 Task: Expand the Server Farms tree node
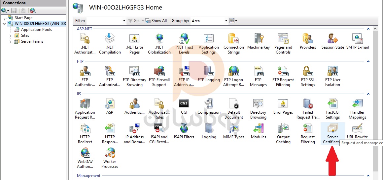click(x=10, y=42)
